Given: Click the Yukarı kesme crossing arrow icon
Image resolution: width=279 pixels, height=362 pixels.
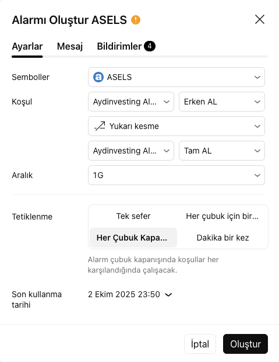Looking at the screenshot, I should (100, 126).
